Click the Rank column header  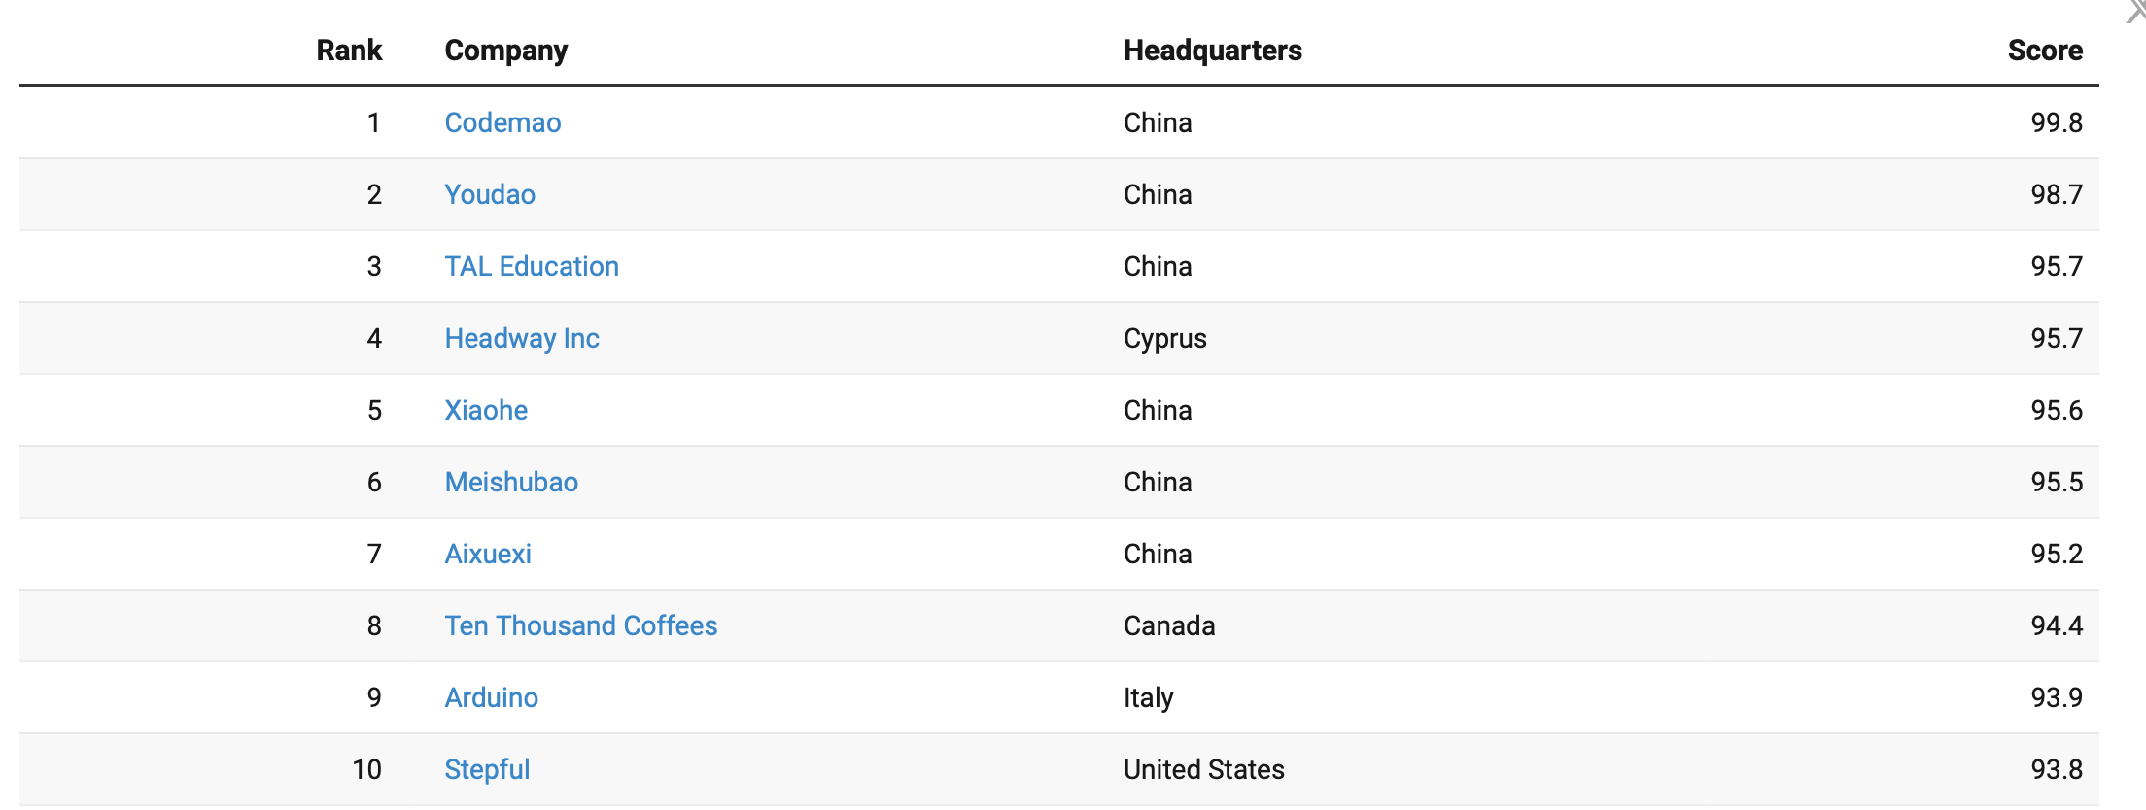pos(349,51)
